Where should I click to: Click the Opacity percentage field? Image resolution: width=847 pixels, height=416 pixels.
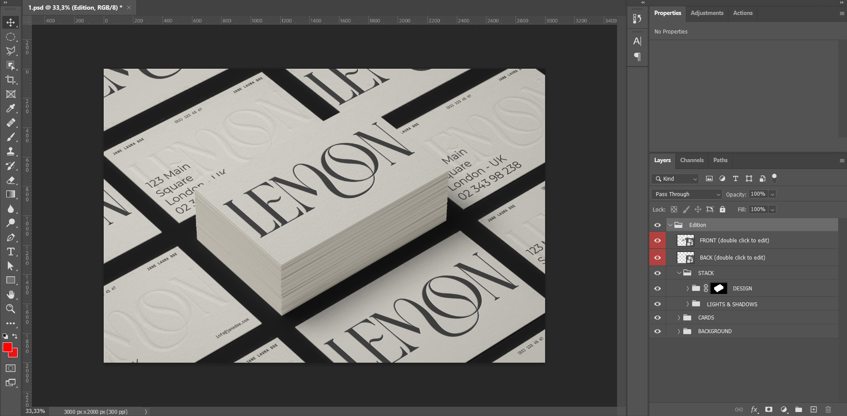758,194
